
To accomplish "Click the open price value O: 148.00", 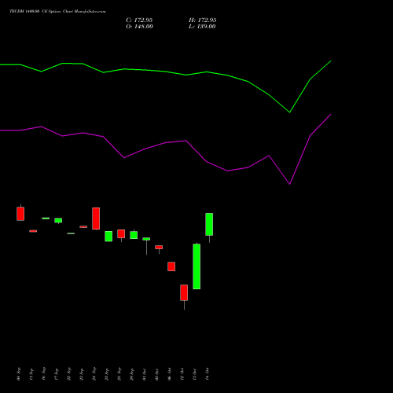I will click(139, 27).
